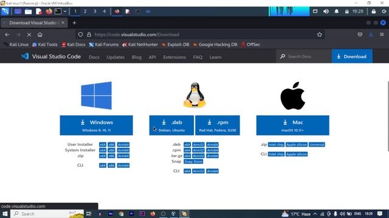
Task: Open the Kali Tools bookmark
Action: (x=45, y=44)
